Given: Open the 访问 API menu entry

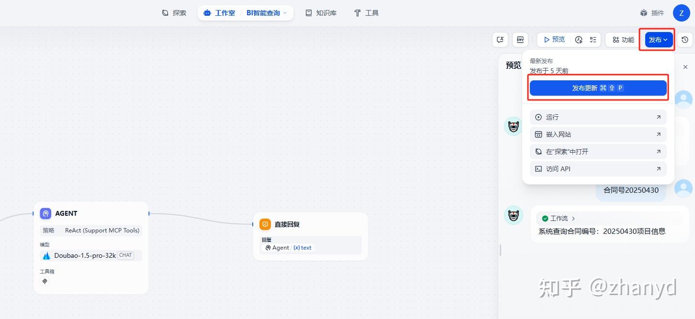Looking at the screenshot, I should [598, 168].
